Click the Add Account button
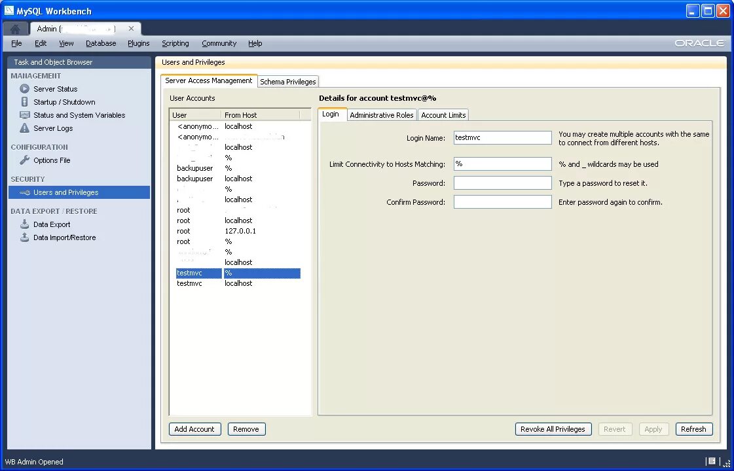Image resolution: width=734 pixels, height=471 pixels. 194,429
